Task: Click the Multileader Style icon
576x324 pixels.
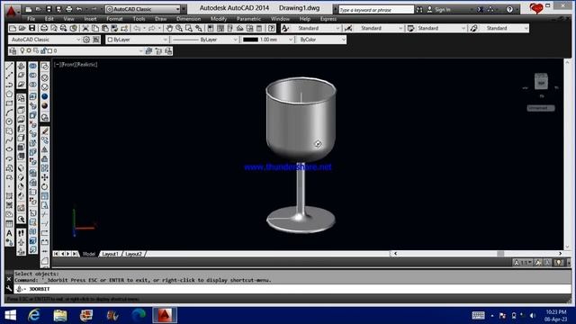Action: 474,28
